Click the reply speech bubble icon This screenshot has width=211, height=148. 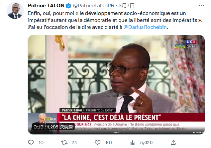31,142
